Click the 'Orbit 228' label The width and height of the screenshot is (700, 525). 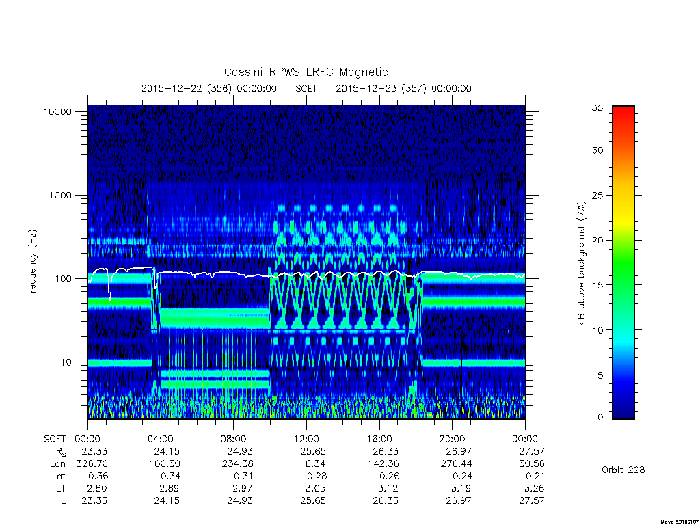coord(623,470)
